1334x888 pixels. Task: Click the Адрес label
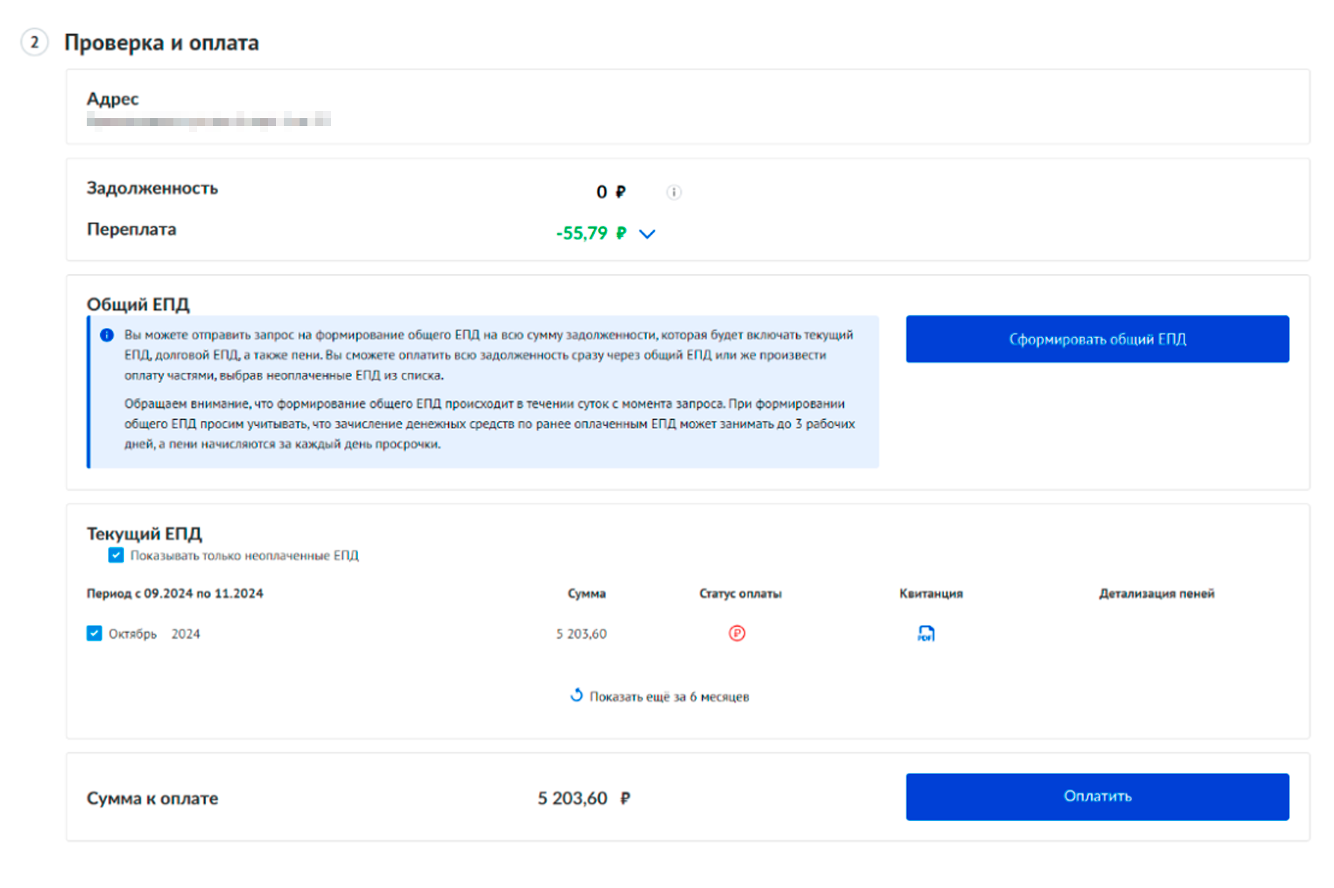click(113, 99)
